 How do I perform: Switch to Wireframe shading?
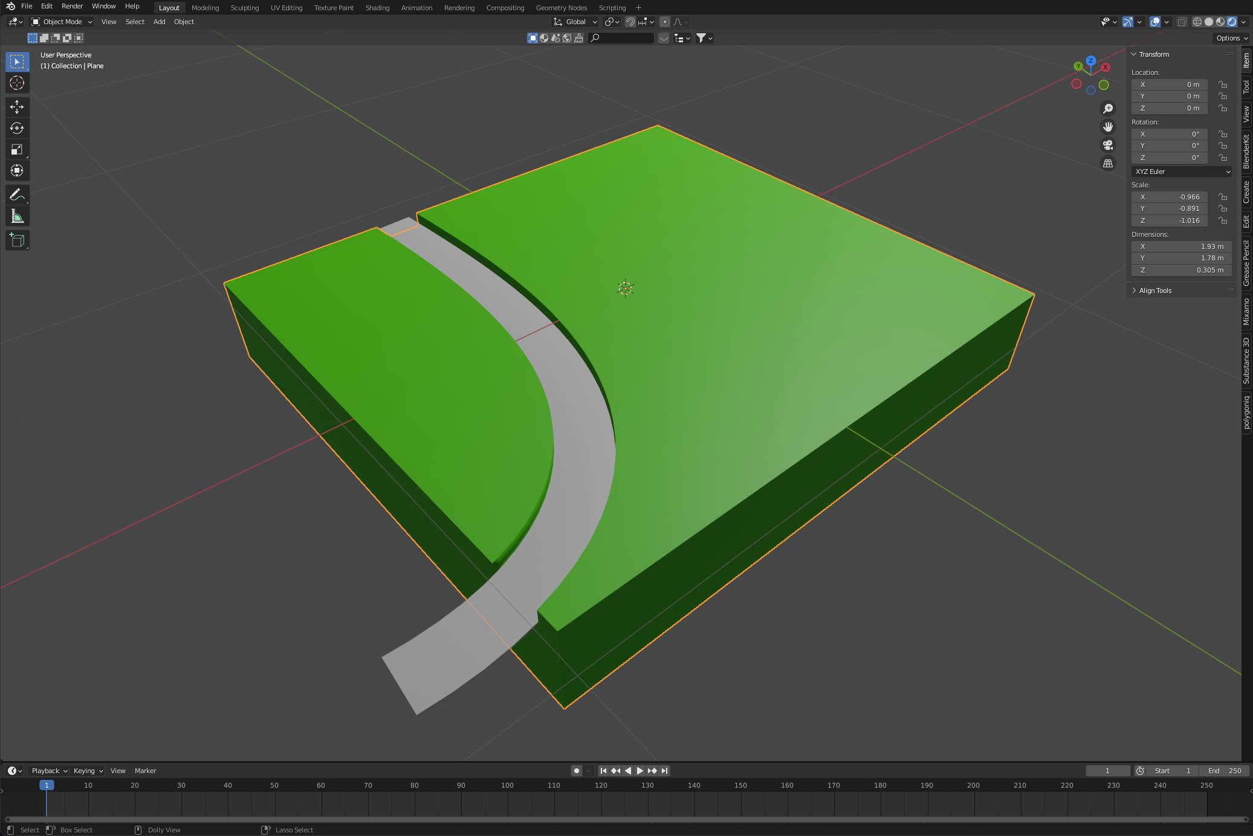[1197, 22]
